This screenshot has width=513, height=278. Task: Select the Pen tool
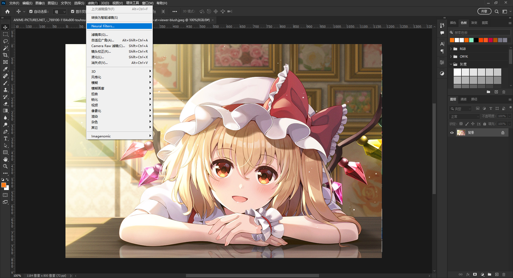(5, 132)
